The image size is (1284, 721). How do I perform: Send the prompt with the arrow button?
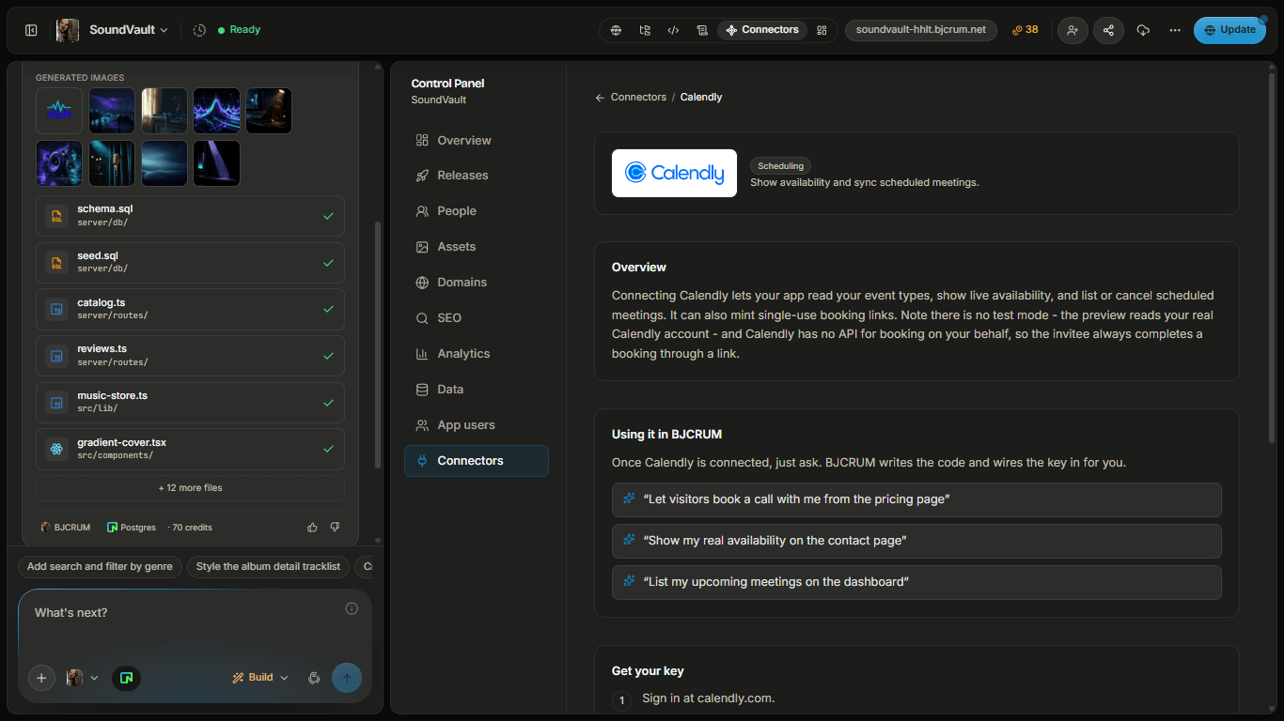pyautogui.click(x=347, y=678)
